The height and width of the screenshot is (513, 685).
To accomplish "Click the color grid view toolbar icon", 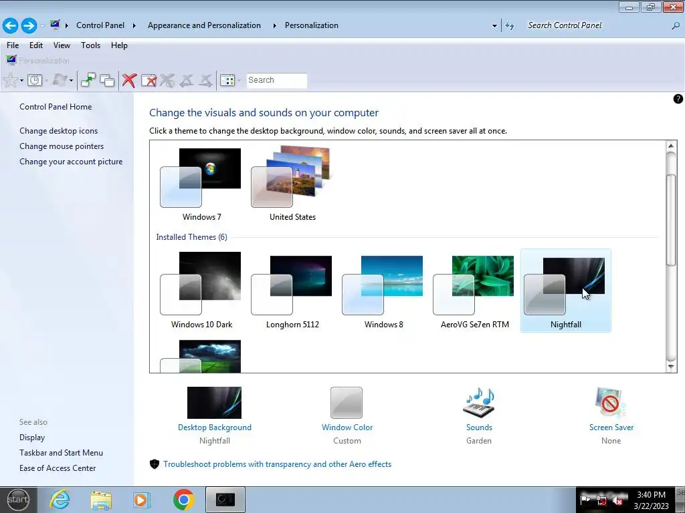I will coord(227,80).
